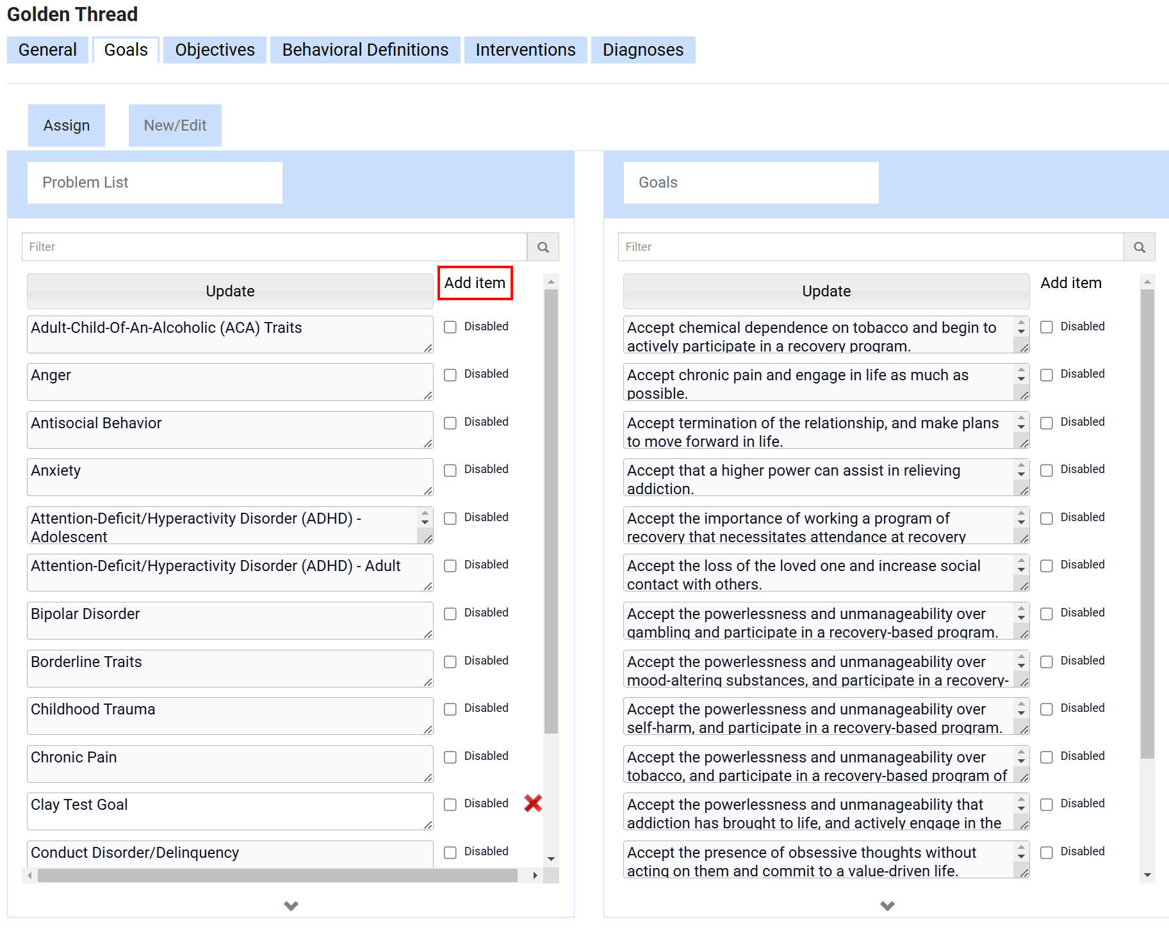Click the Problem List filter search icon
This screenshot has width=1169, height=934.
(x=543, y=247)
